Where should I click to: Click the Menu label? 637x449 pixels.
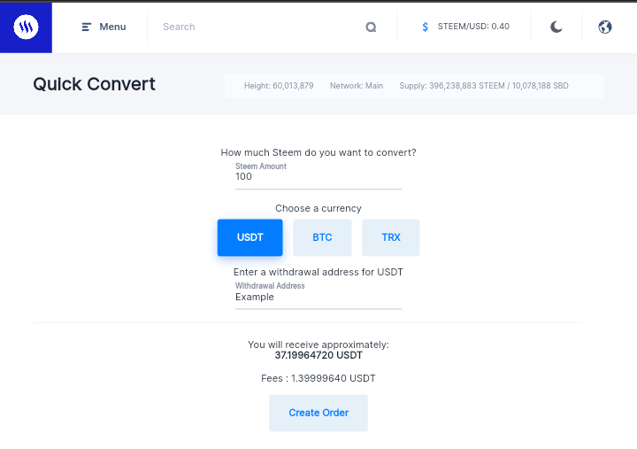click(x=112, y=27)
